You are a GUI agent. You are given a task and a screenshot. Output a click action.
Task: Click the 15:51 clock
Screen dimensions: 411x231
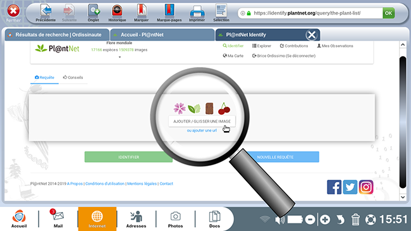pyautogui.click(x=393, y=220)
